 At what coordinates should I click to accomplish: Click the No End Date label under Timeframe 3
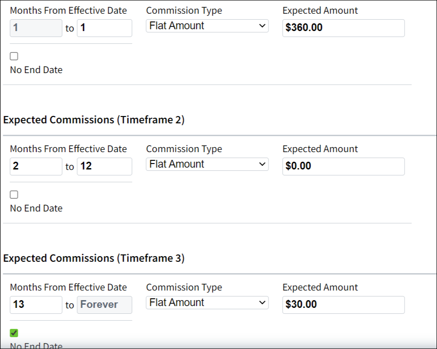coord(36,346)
